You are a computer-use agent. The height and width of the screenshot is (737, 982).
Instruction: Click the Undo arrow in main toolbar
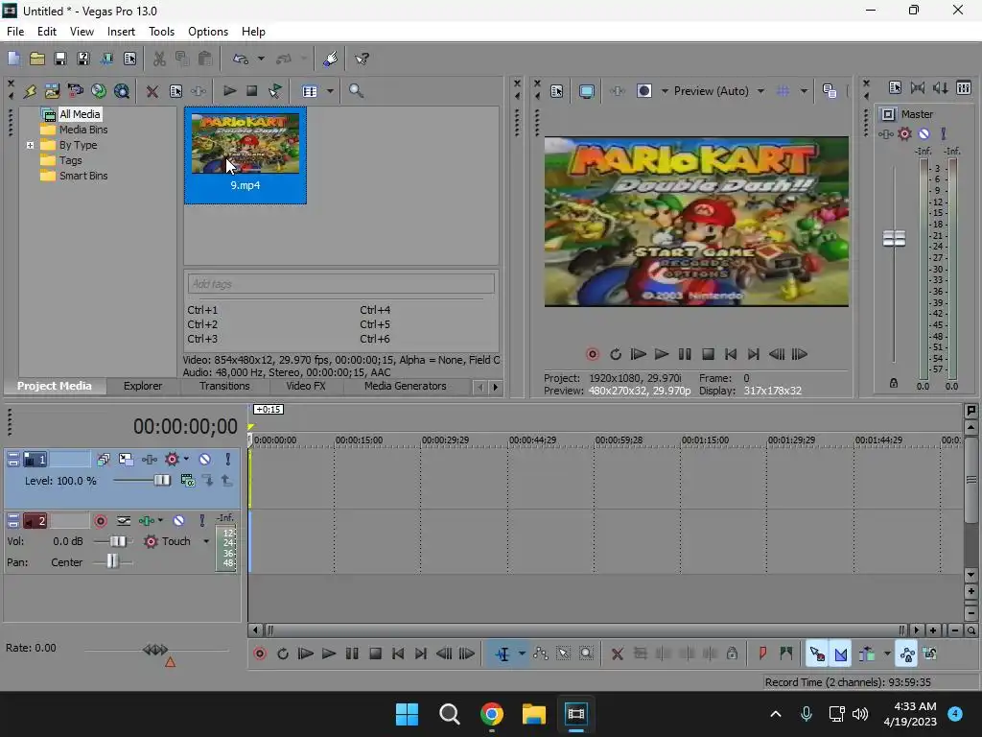(x=241, y=59)
